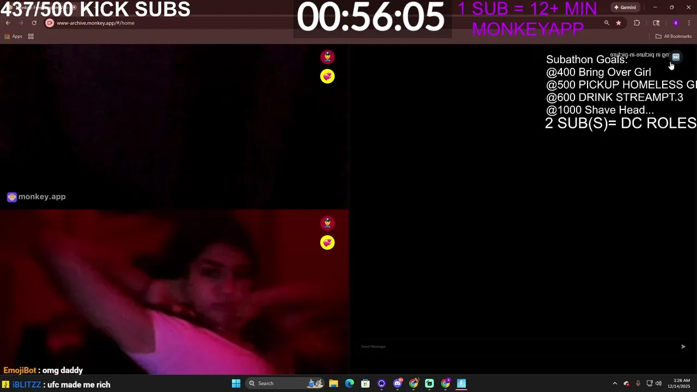Click the red status tray icon
Screen dimensions: 697x392
[x=626, y=383]
